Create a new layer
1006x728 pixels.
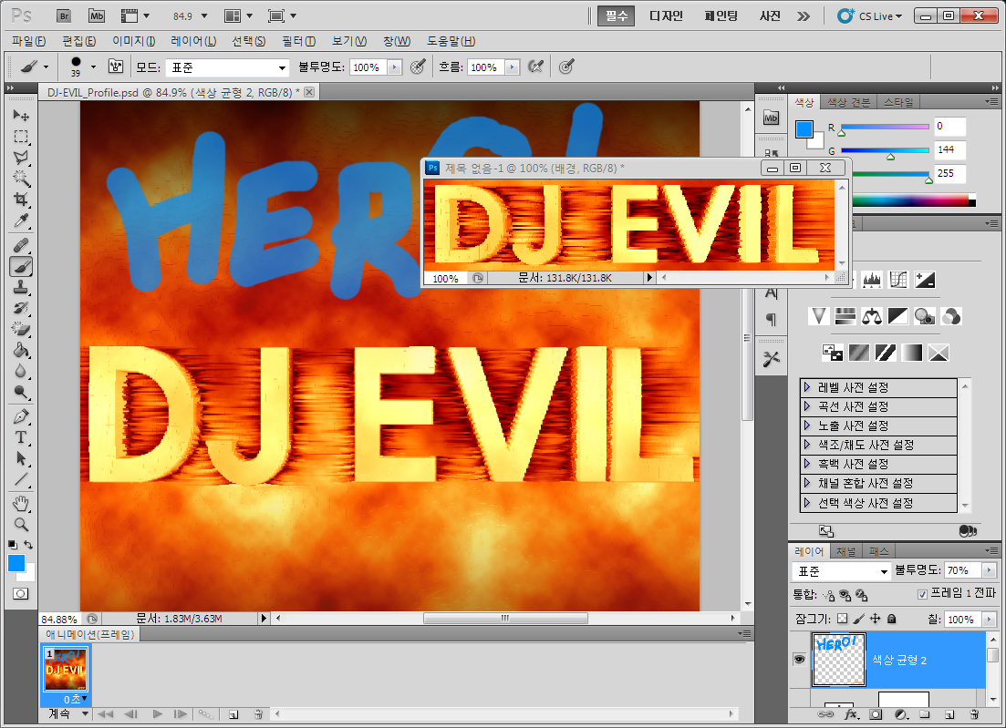(949, 714)
